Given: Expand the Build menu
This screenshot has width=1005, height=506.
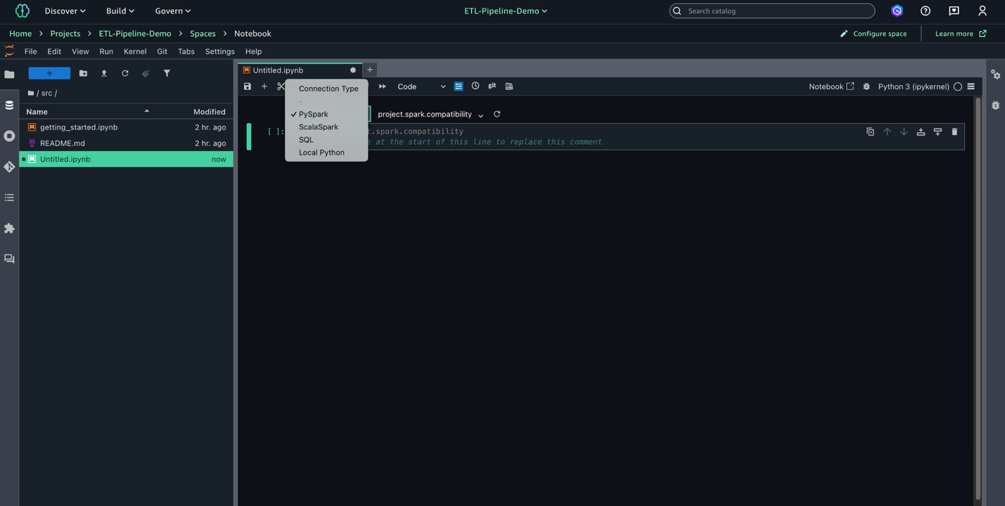Looking at the screenshot, I should (x=120, y=11).
